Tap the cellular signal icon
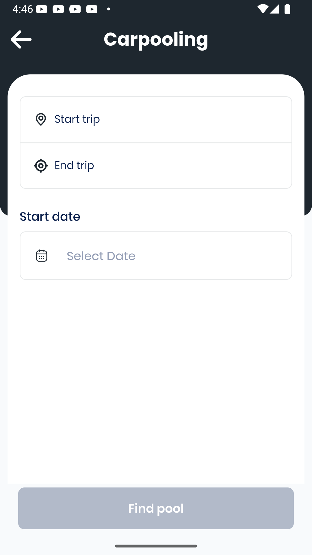The width and height of the screenshot is (312, 555). (x=274, y=9)
